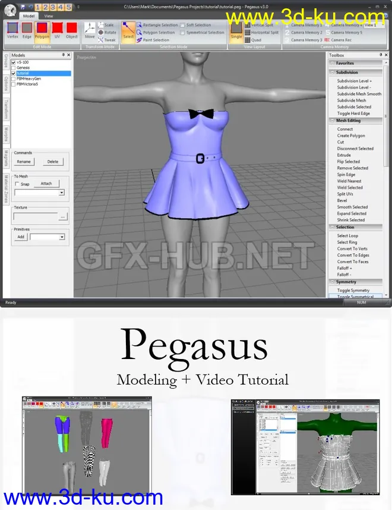Pin the Models panel

tap(63, 55)
